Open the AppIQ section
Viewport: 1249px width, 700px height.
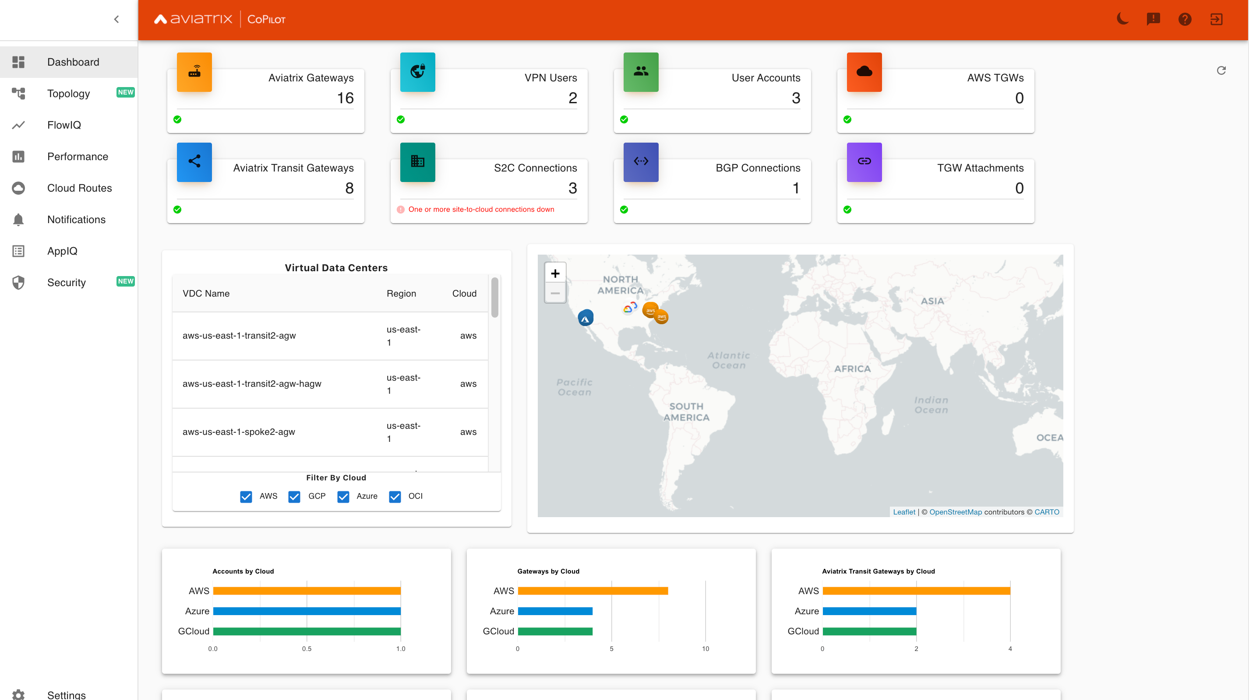[x=69, y=251]
